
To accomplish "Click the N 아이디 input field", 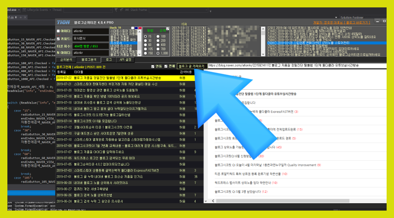I will click(91, 53).
